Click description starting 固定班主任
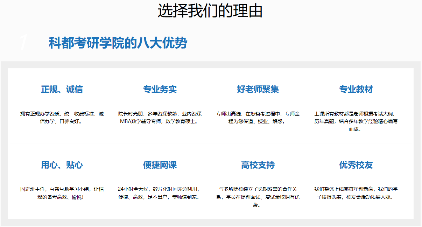Screen dimensions: 422x227 62,193
